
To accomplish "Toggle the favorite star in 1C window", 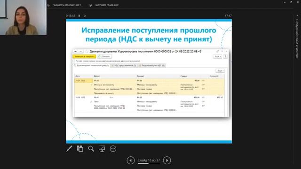I will 87,51.
